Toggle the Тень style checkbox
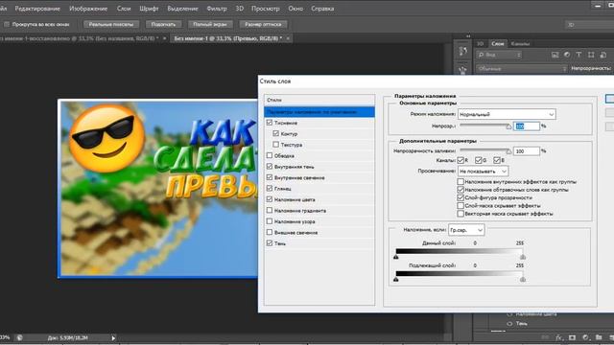 pyautogui.click(x=270, y=242)
